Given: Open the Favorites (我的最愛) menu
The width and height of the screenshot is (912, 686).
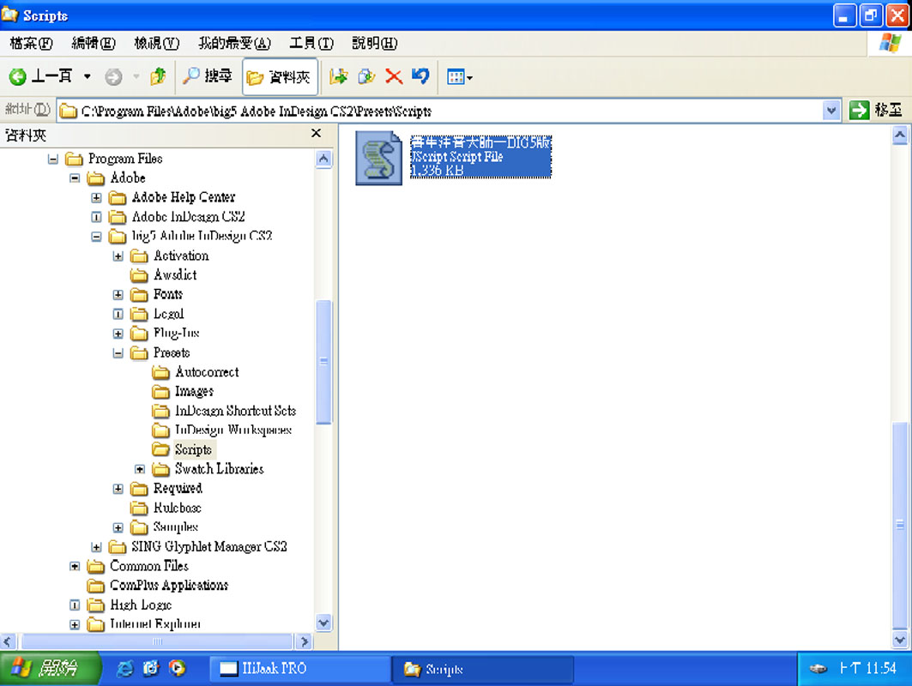Looking at the screenshot, I should pos(233,43).
